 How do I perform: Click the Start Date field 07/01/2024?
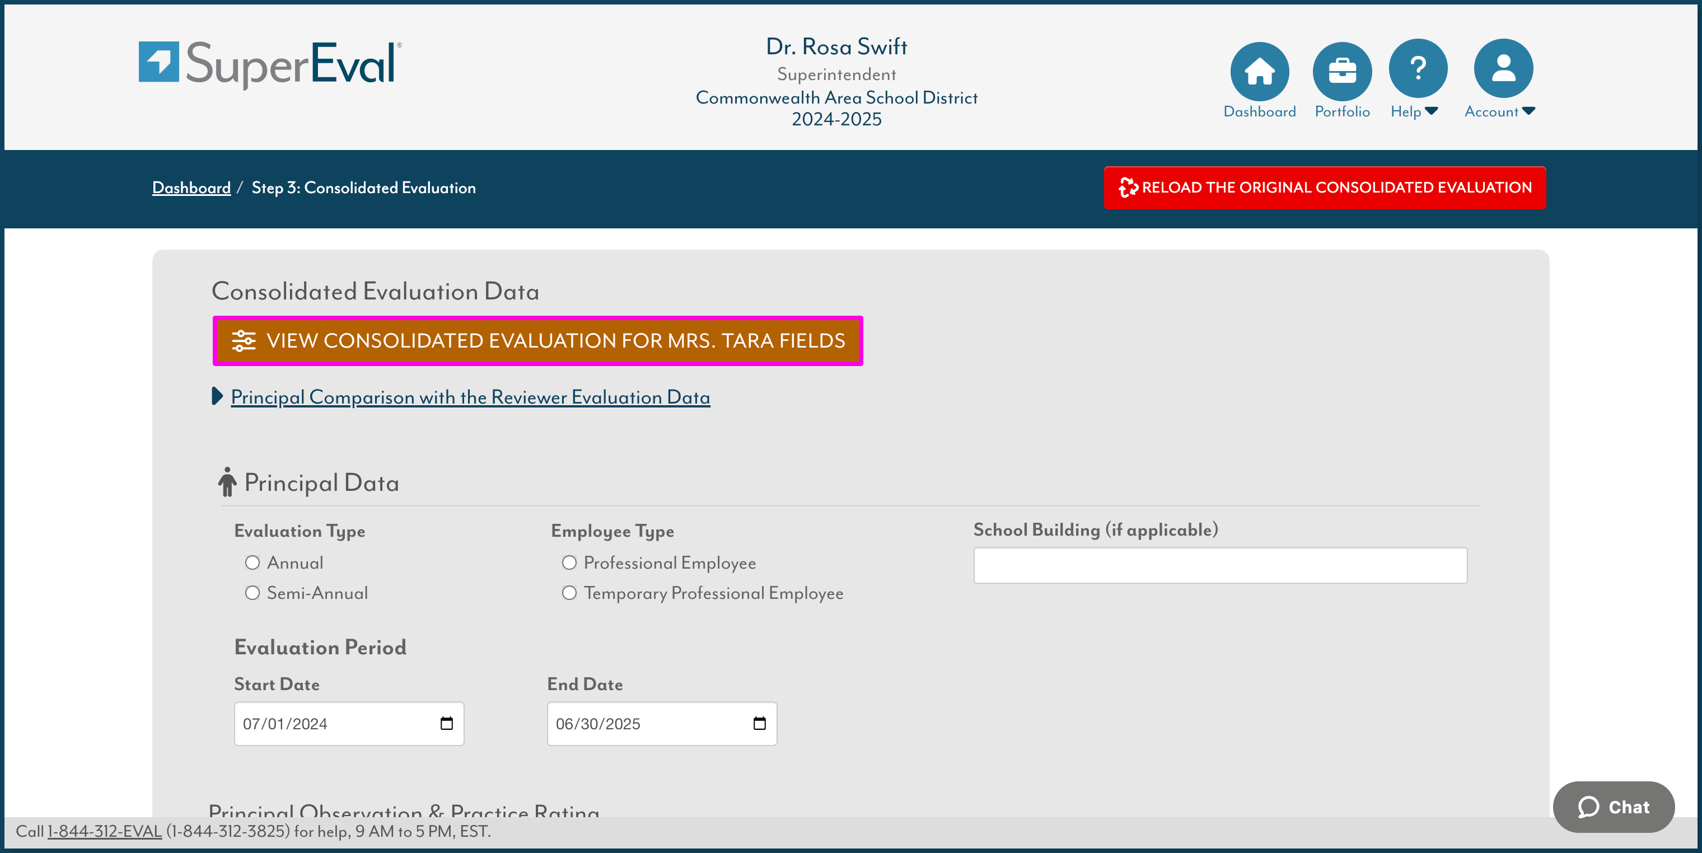tap(349, 724)
